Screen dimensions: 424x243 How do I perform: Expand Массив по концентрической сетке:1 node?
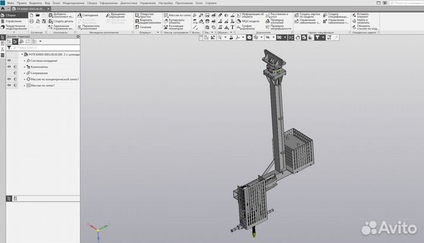(x=25, y=79)
